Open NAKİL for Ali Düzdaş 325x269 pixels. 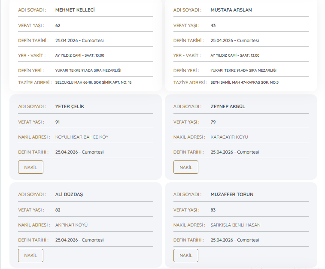[30, 255]
